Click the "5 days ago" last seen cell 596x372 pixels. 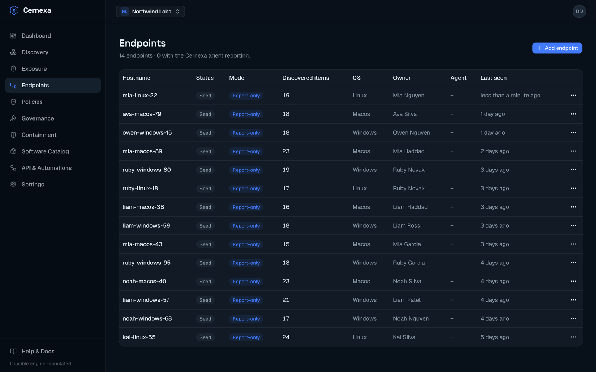(x=495, y=337)
